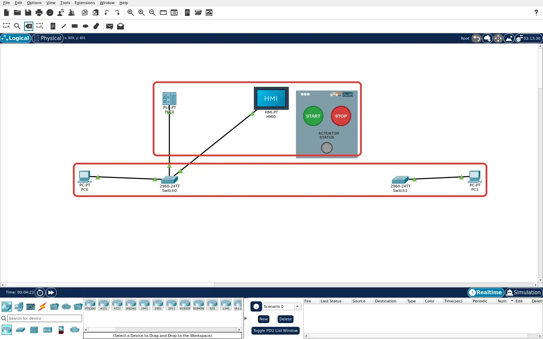This screenshot has width=543, height=339.
Task: Click the scenario info button
Action: click(256, 306)
